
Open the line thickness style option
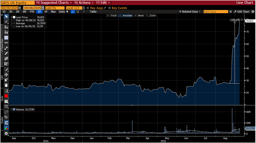(6, 101)
